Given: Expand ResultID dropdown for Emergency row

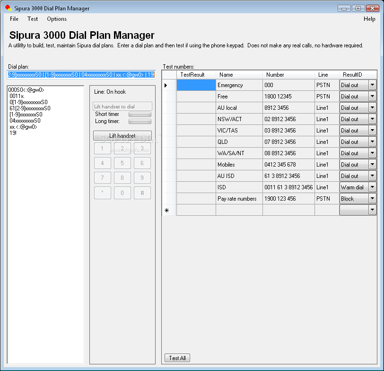Looking at the screenshot, I should (372, 85).
